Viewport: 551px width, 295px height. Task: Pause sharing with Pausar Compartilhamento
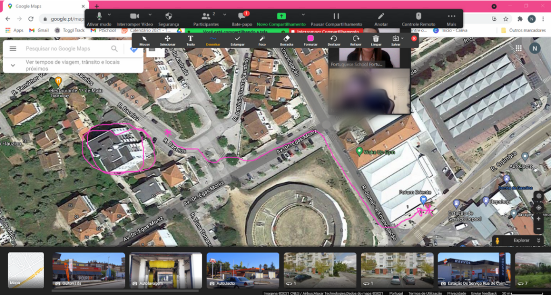[x=336, y=19]
